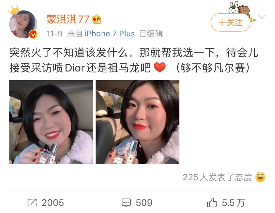Expand the post options chevron arrow

262,17
